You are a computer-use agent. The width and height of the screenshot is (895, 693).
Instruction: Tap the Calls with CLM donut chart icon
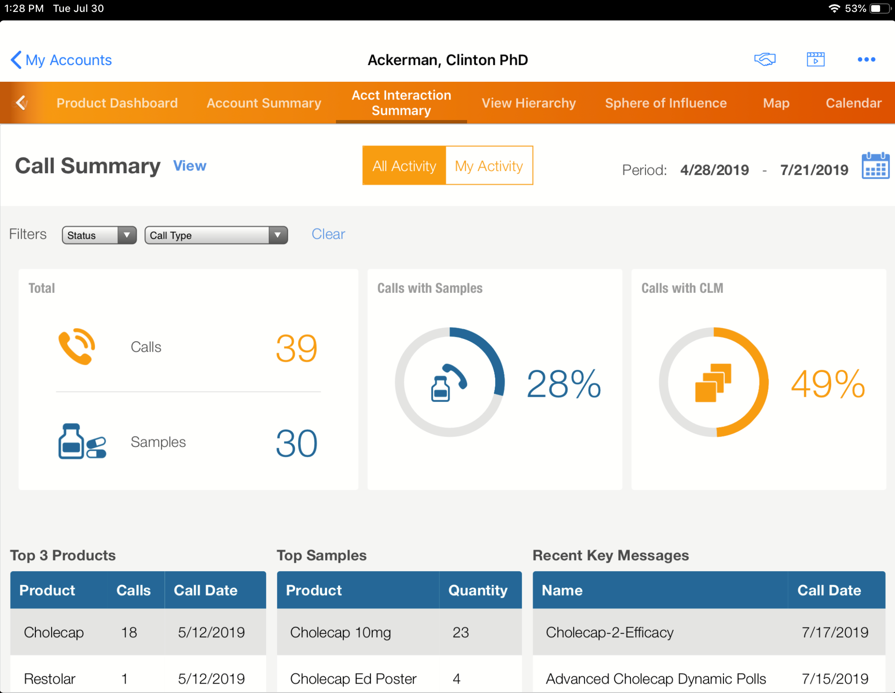pyautogui.click(x=713, y=382)
